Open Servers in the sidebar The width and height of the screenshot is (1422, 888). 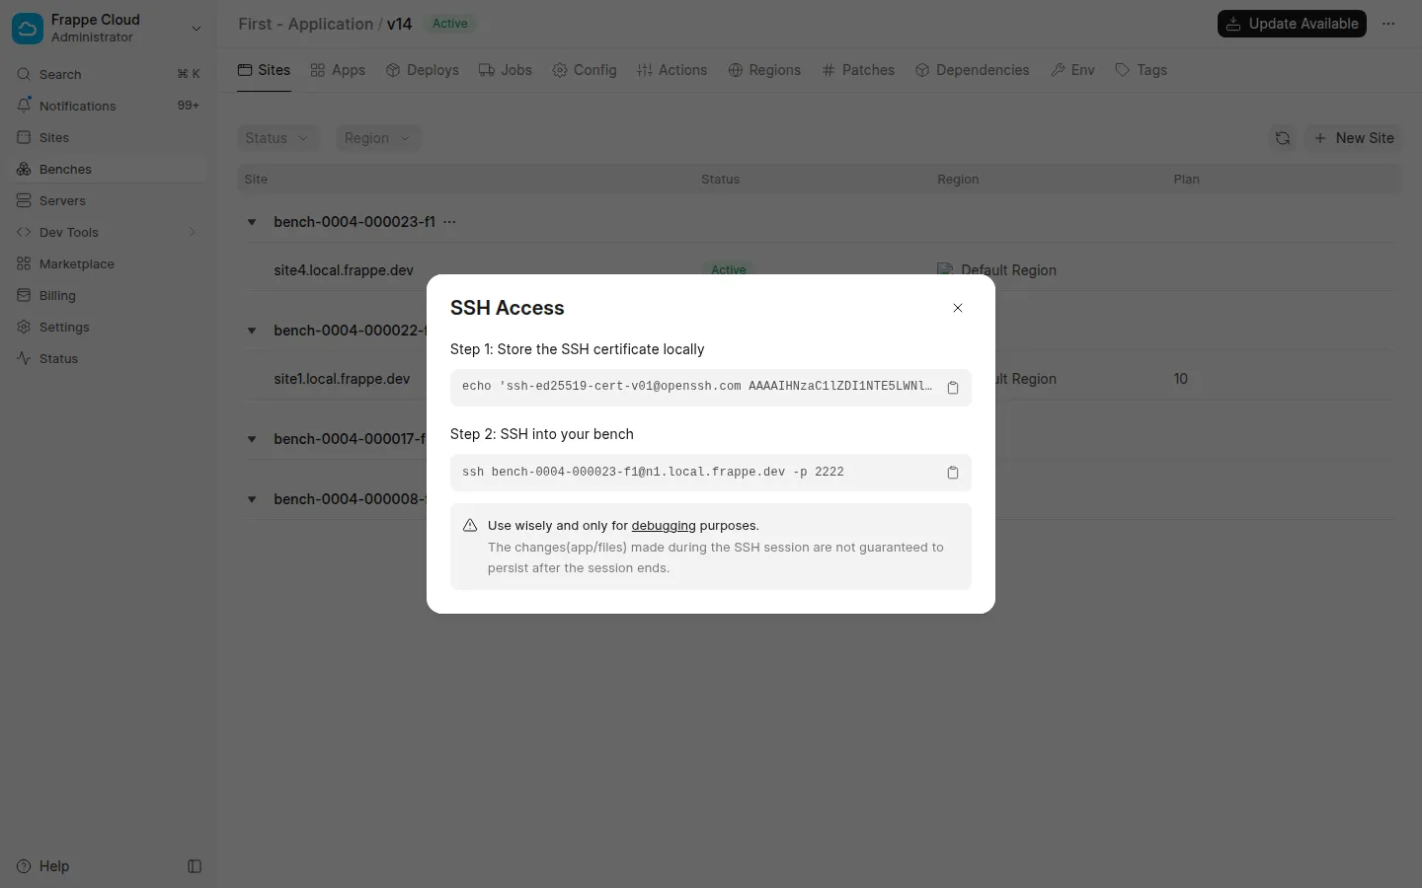coord(109,200)
